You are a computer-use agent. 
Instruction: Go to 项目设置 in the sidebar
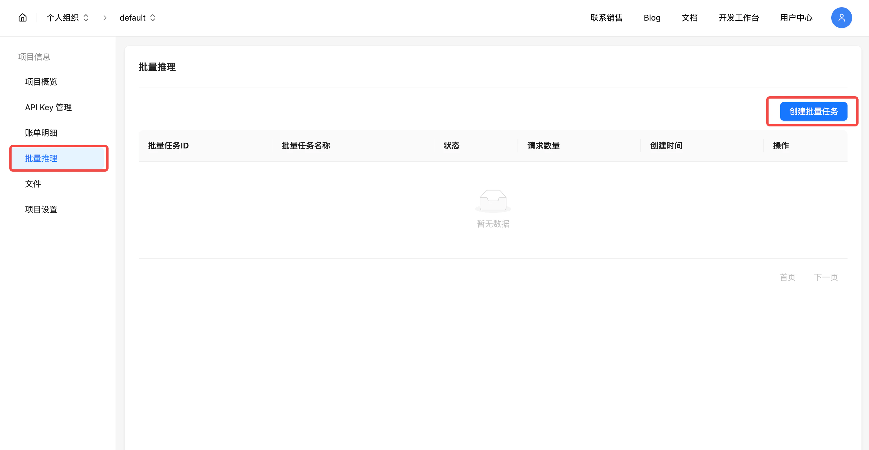click(41, 209)
